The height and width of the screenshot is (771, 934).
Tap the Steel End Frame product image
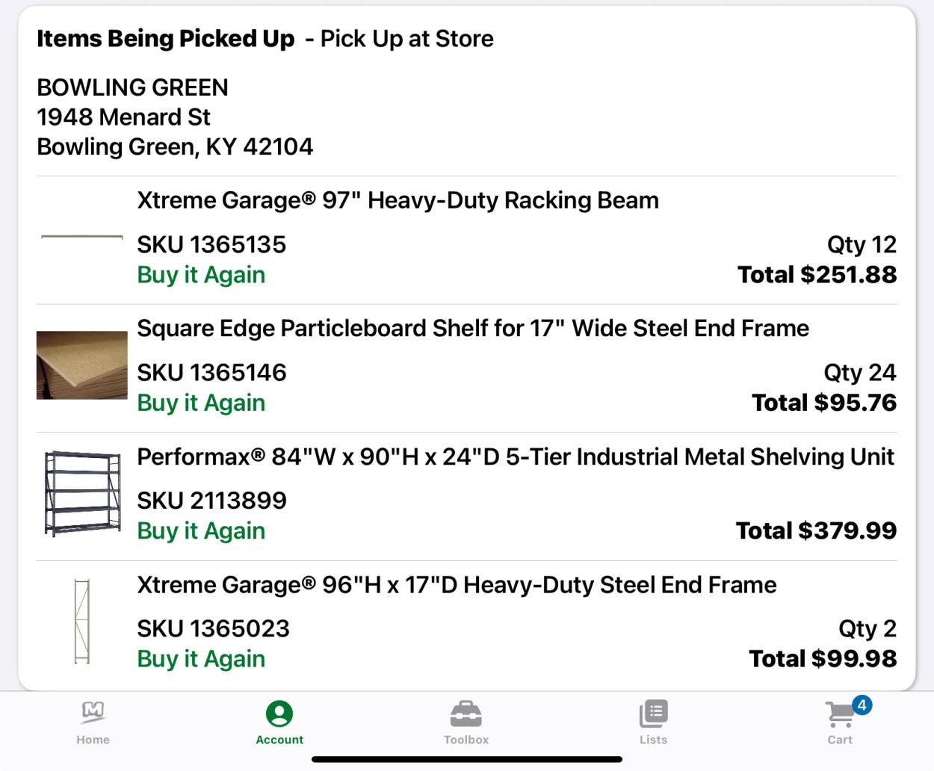82,621
